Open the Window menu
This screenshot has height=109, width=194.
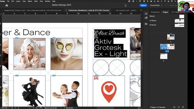pos(48,1)
